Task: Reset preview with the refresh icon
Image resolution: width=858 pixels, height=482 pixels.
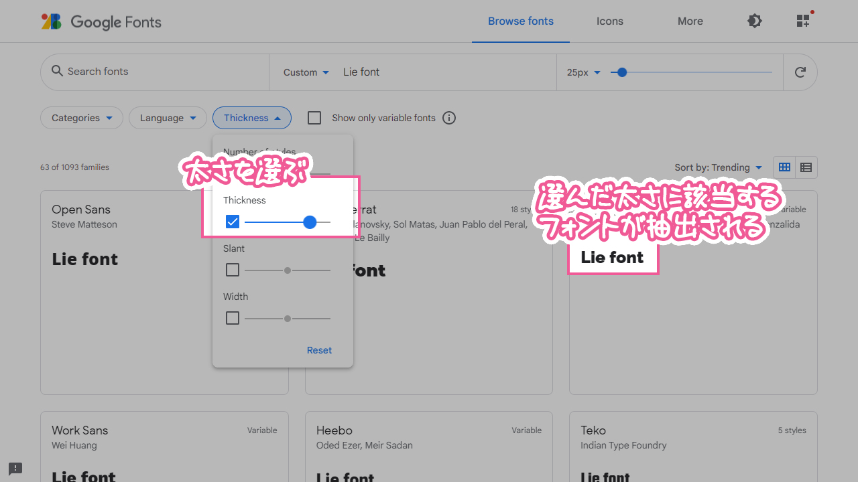Action: tap(800, 72)
